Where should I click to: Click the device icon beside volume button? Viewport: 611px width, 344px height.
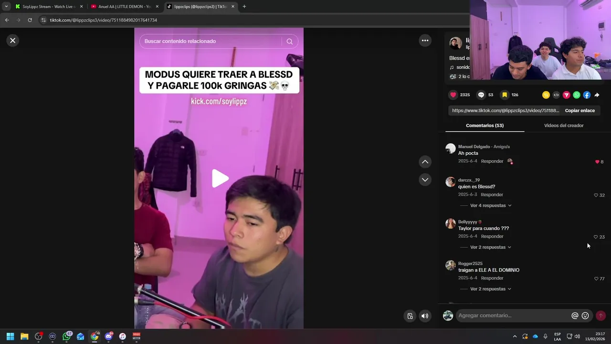pos(410,316)
